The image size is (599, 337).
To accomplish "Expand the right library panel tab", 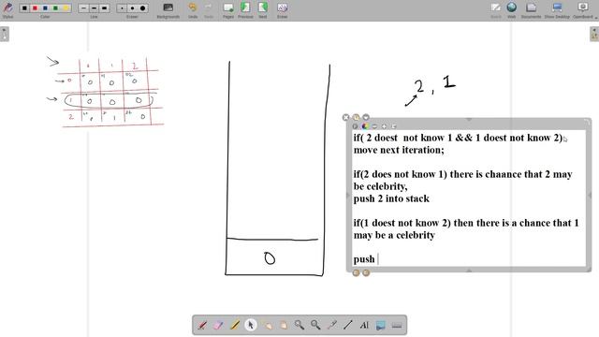I will pos(594,34).
